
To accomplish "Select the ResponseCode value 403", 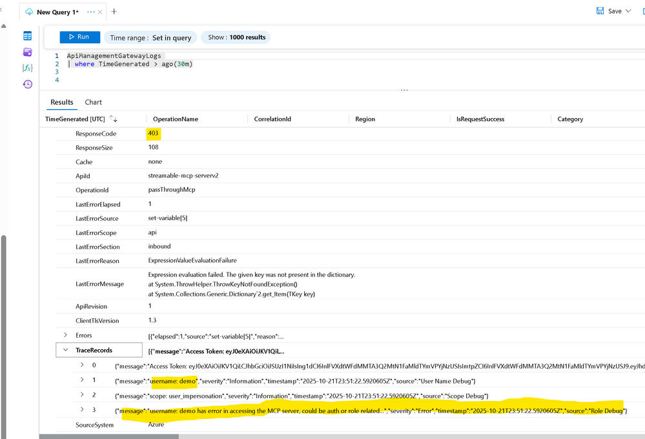I will pyautogui.click(x=153, y=133).
